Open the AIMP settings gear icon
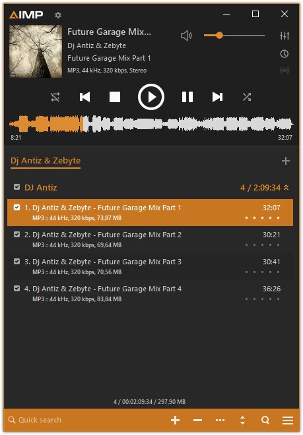Screen dimensions: 303x435 coord(58,15)
